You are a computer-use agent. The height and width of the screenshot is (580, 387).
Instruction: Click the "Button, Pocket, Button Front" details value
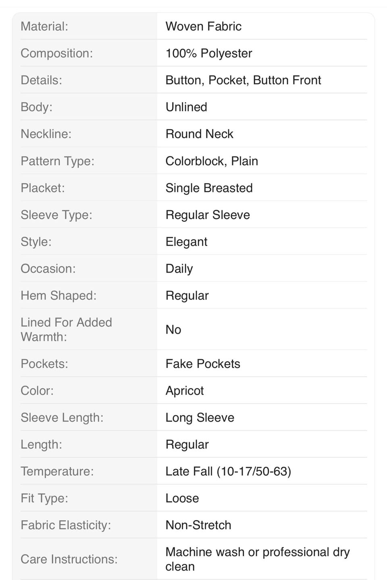coord(243,80)
